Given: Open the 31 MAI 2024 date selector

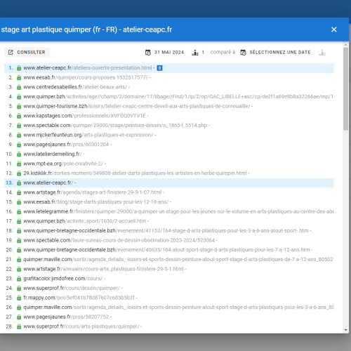Looking at the screenshot, I should (169, 52).
